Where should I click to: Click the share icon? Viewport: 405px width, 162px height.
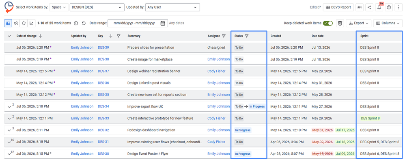coord(369,7)
